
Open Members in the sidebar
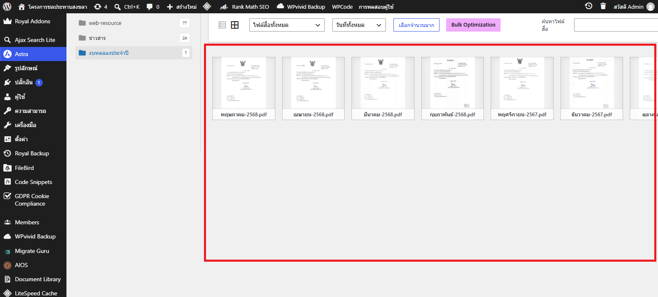(33, 222)
